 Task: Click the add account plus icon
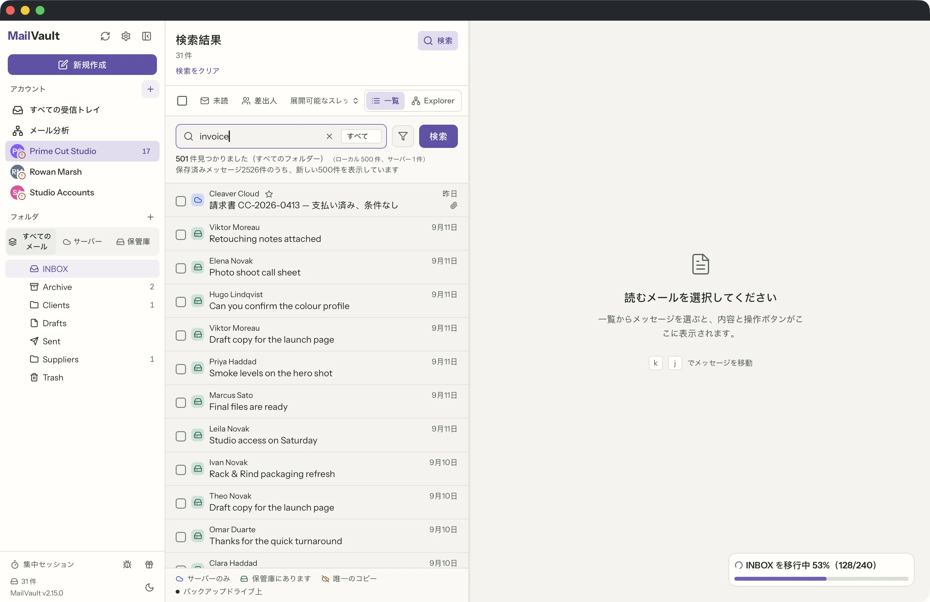pyautogui.click(x=150, y=89)
